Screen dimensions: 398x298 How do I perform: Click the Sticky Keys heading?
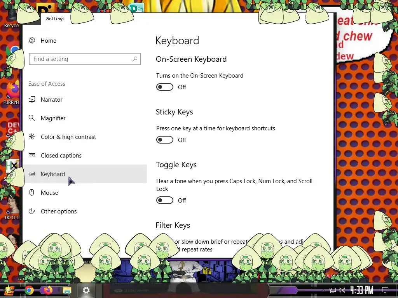coord(175,112)
